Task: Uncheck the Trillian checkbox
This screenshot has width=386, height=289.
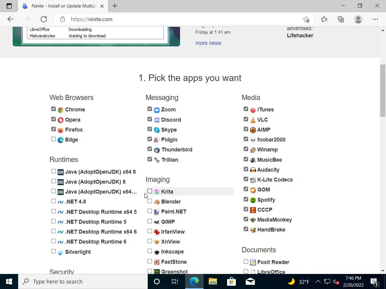Action: coord(150,159)
